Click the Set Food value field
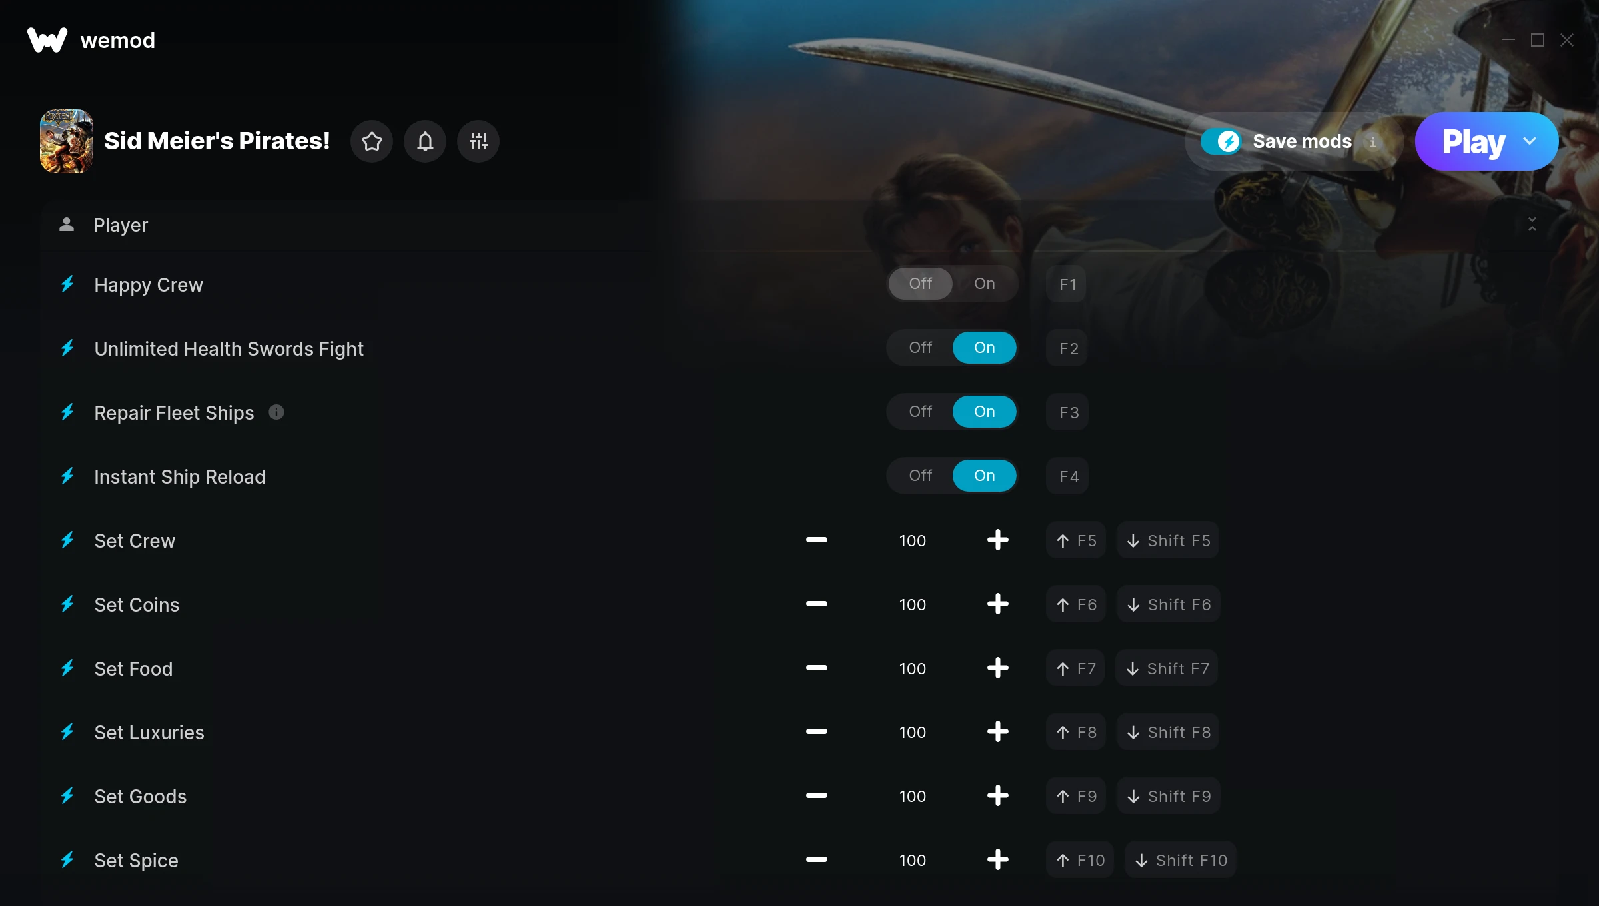The image size is (1599, 906). [912, 668]
